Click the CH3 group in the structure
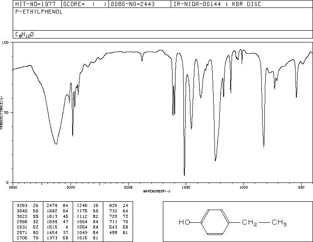Viewport: 313px width, 242px height. tap(279, 223)
